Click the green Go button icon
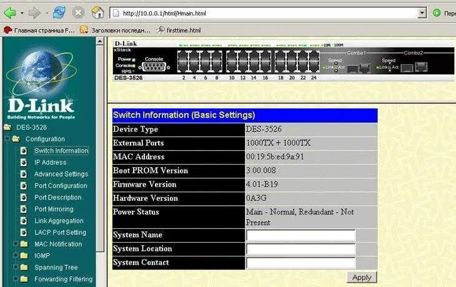This screenshot has height=287, width=456. click(437, 12)
